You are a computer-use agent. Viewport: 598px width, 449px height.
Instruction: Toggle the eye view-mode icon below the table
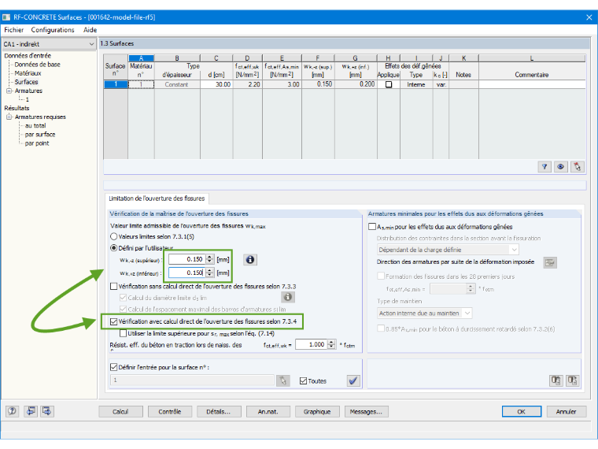click(560, 167)
